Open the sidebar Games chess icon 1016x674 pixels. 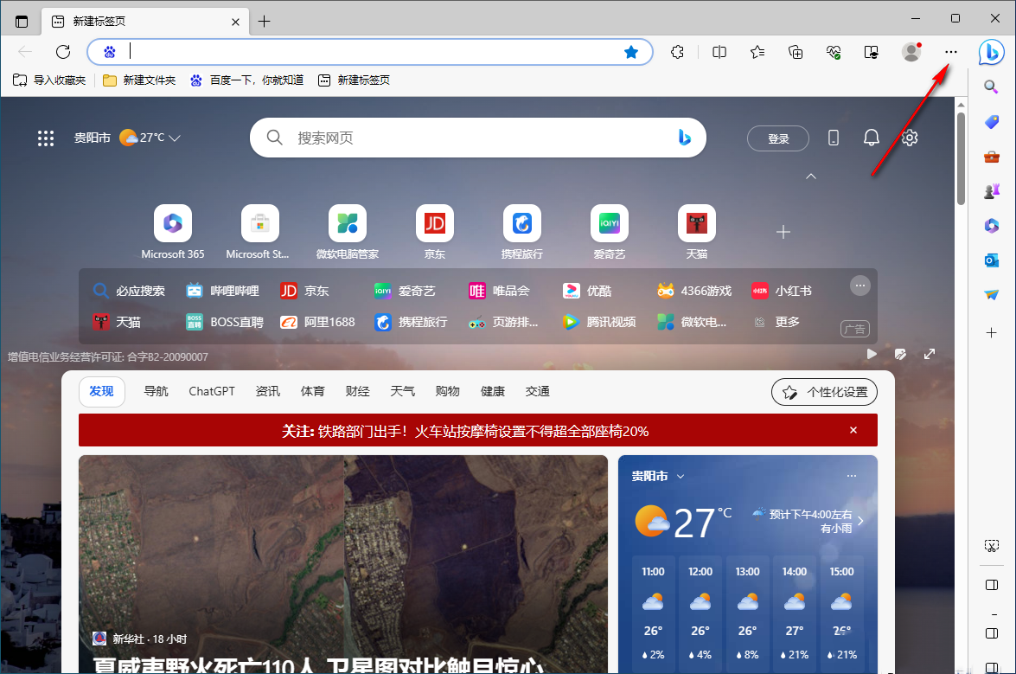(992, 191)
